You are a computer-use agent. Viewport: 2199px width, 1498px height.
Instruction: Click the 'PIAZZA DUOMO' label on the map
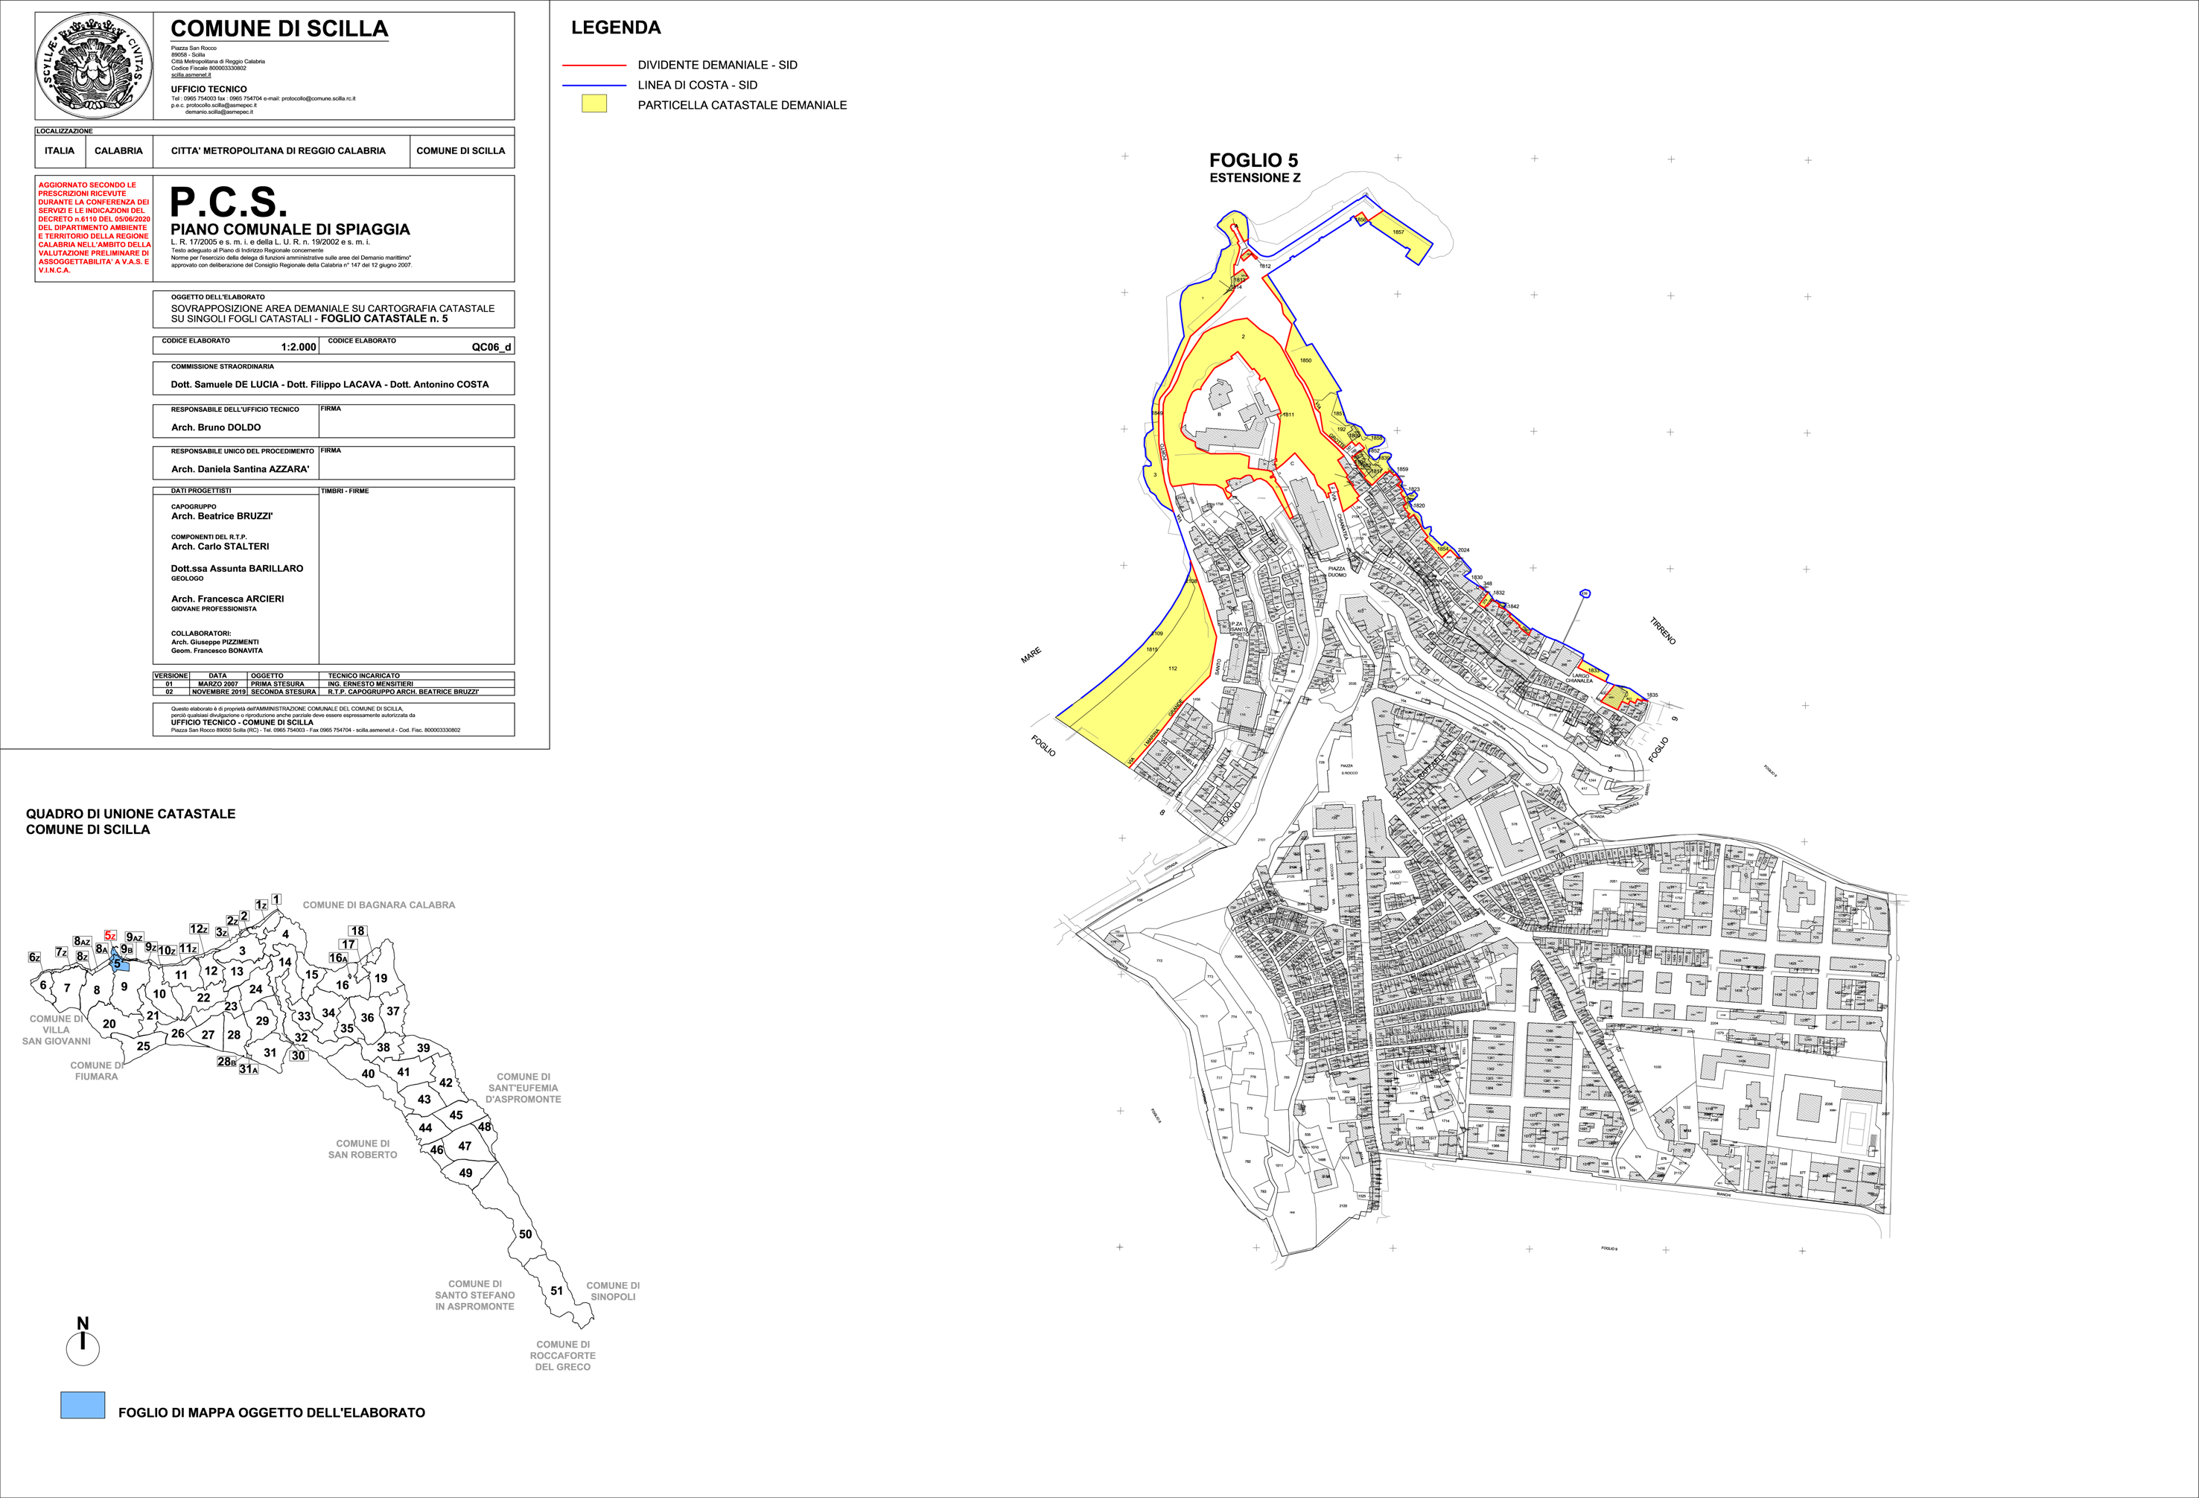1336,572
